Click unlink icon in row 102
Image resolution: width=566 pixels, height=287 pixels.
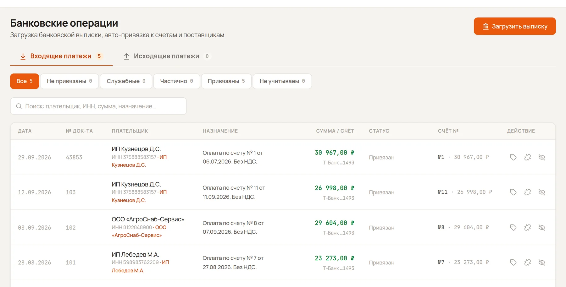(528, 228)
